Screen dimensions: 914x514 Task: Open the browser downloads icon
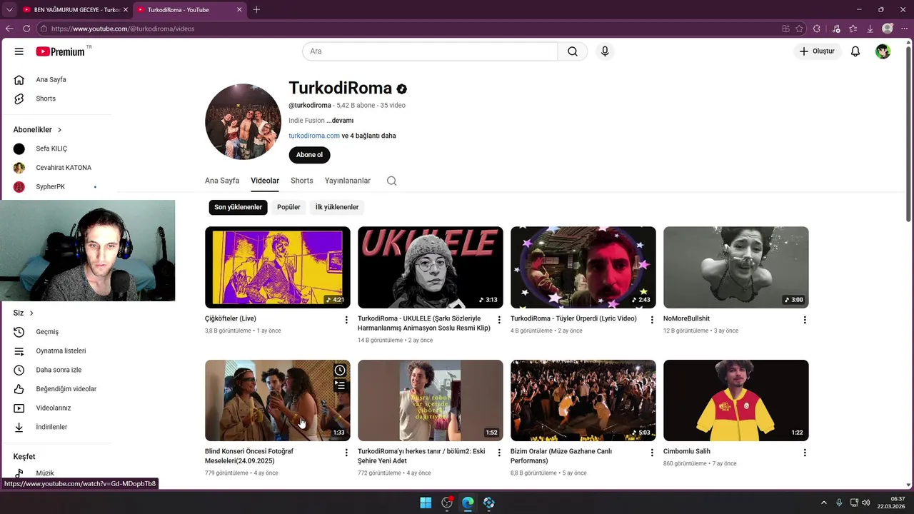[870, 29]
